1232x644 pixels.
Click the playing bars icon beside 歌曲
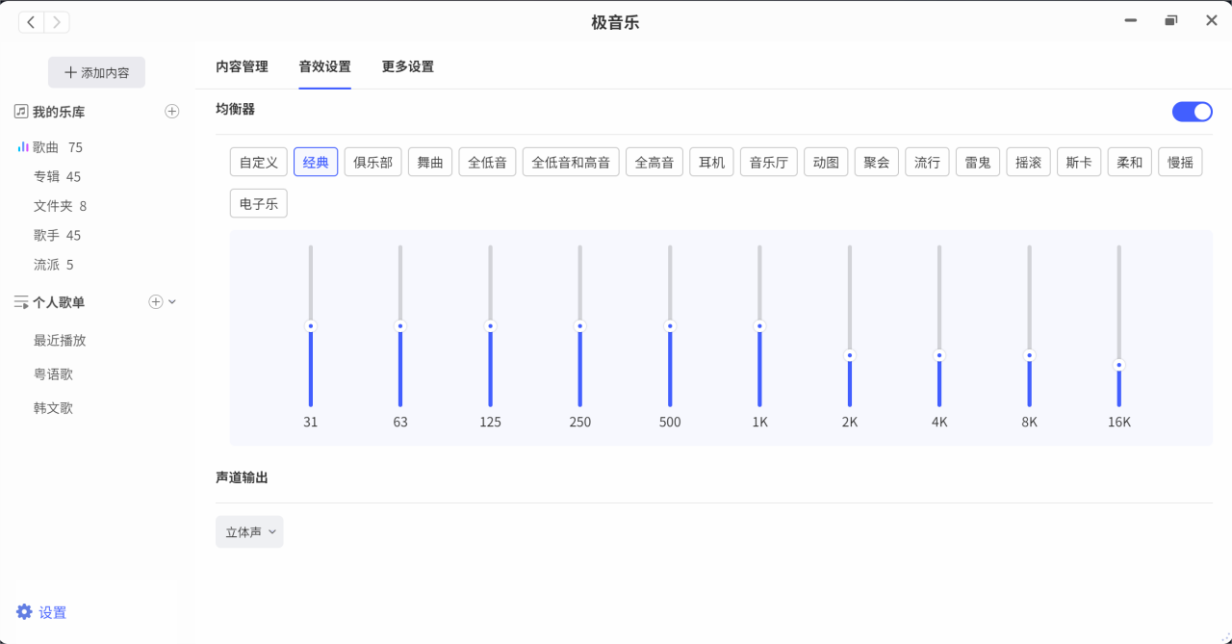pos(22,147)
